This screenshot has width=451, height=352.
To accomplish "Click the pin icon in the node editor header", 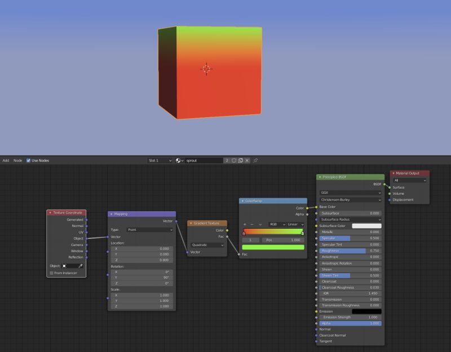I will [255, 161].
